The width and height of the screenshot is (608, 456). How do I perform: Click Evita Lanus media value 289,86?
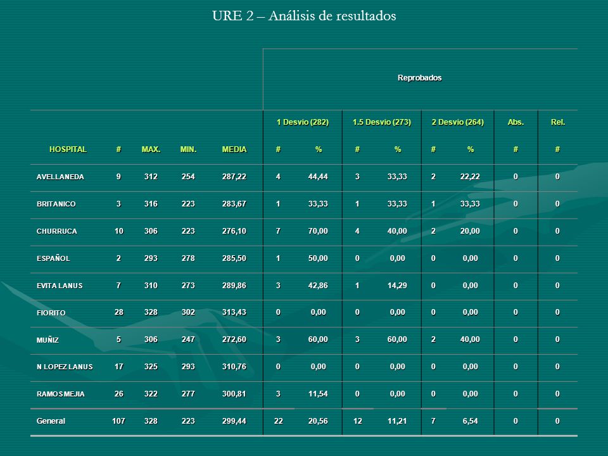[234, 286]
